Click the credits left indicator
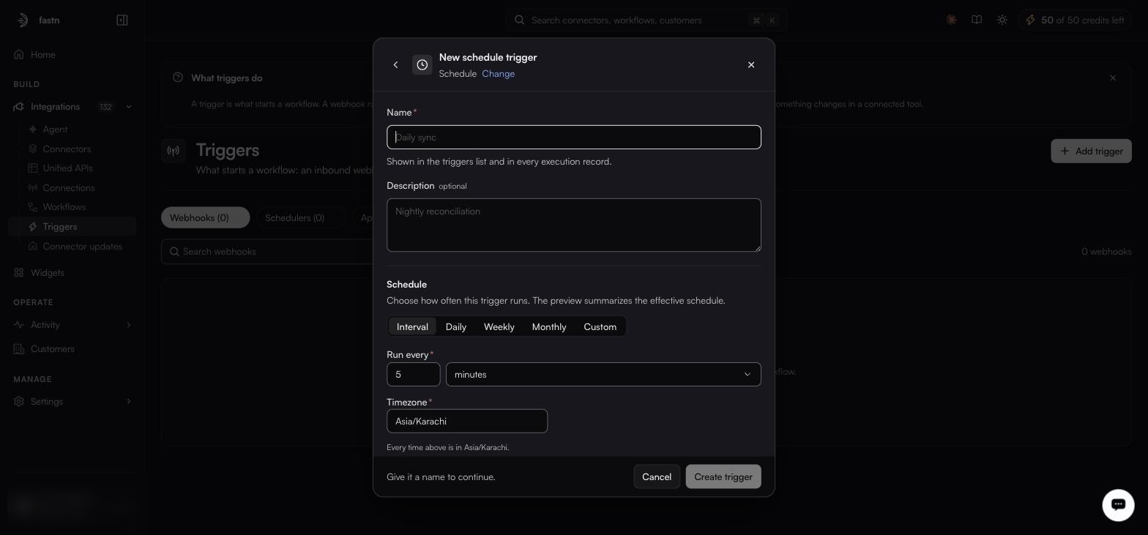Screen dimensions: 1148x535 (1076, 20)
